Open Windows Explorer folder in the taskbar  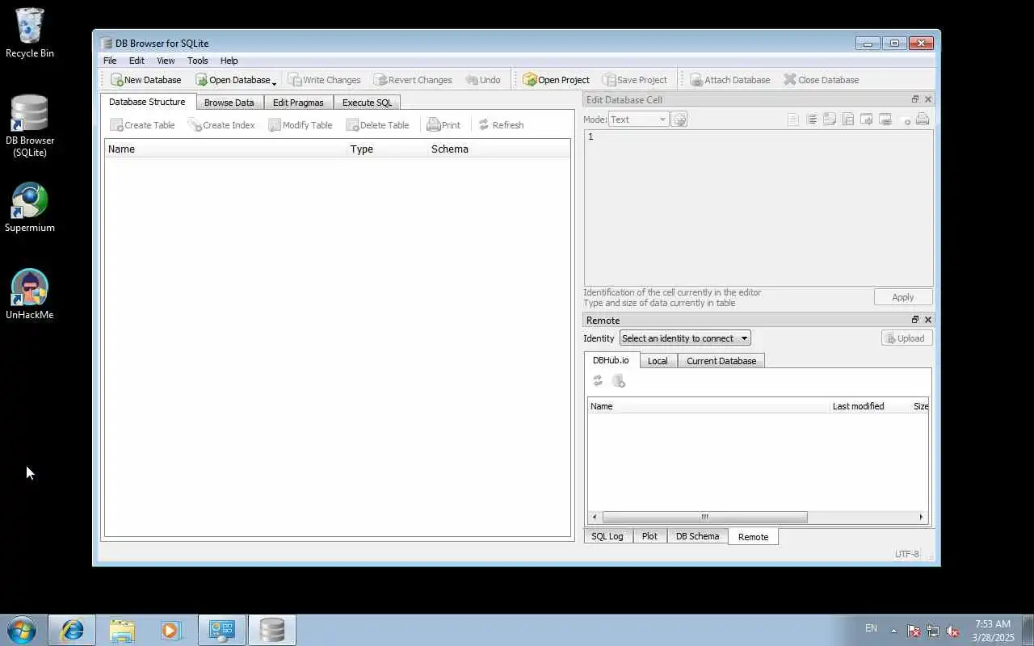[x=122, y=630]
